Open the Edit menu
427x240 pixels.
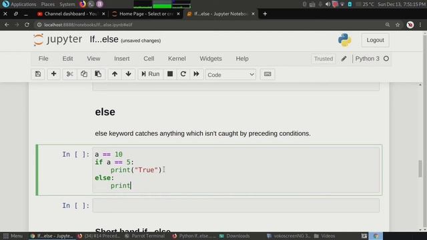pos(67,59)
